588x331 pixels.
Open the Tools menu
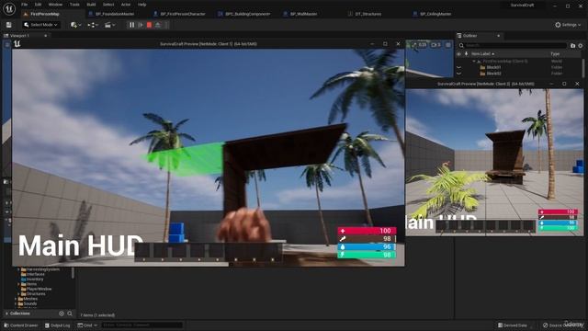point(74,5)
